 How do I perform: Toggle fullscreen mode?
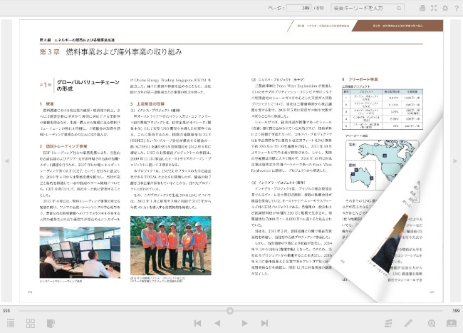point(433,8)
